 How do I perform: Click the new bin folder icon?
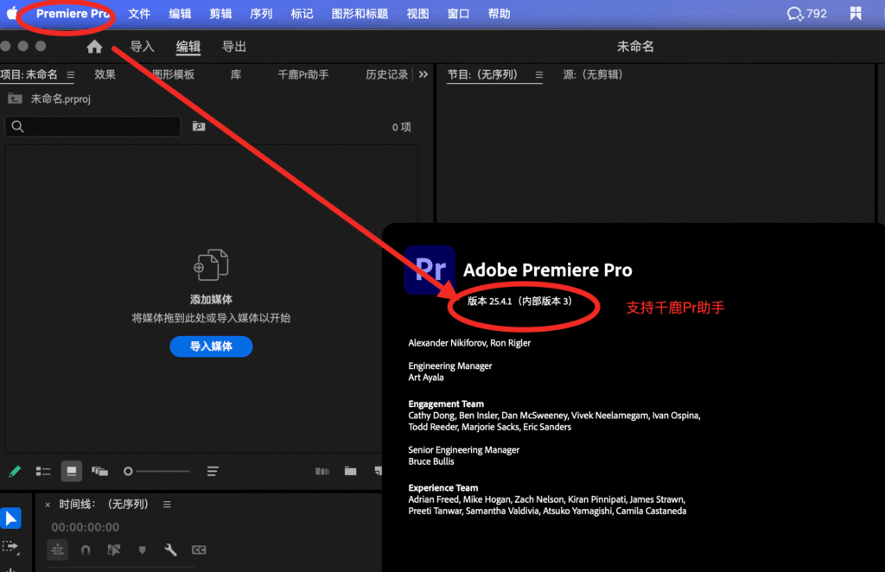tap(350, 471)
